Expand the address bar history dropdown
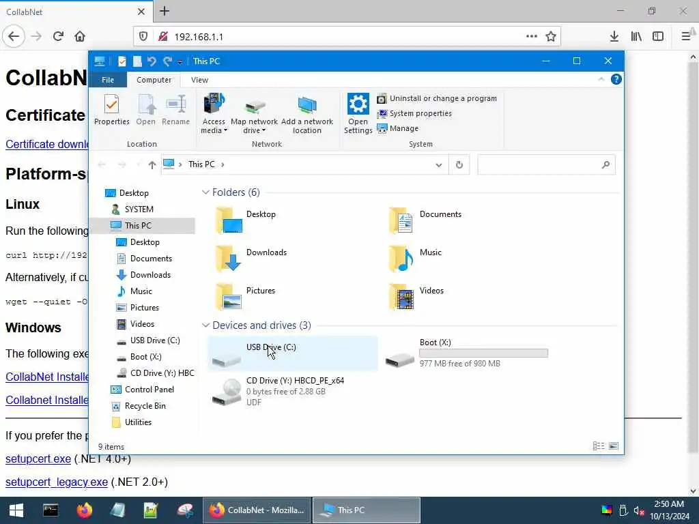Screen dimensions: 699x524 [439, 165]
